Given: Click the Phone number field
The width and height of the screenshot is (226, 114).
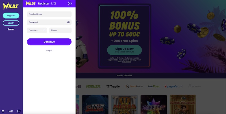Looking at the screenshot, I should click(x=60, y=30).
